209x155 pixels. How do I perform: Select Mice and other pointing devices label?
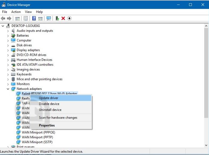pyautogui.click(x=39, y=79)
